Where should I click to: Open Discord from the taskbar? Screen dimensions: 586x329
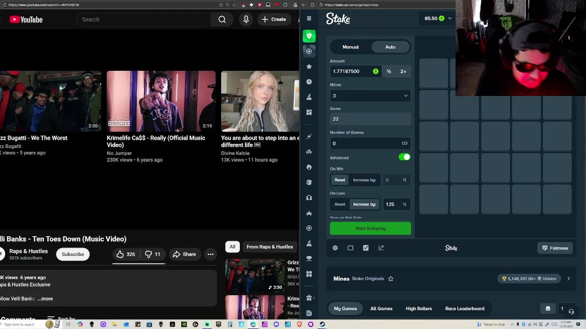click(x=276, y=324)
